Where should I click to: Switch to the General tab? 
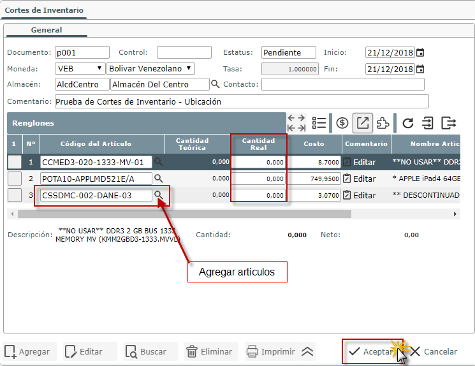tap(47, 30)
